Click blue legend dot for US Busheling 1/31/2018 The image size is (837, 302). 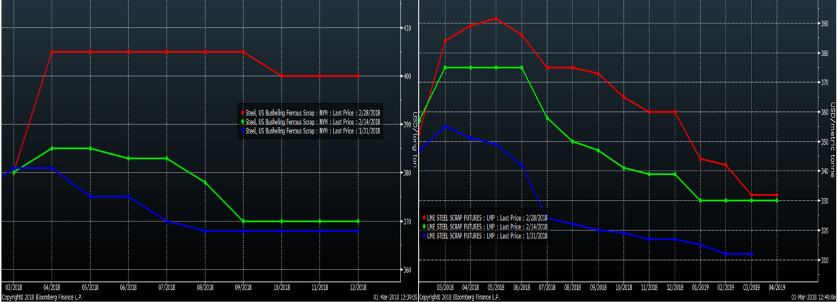click(242, 131)
